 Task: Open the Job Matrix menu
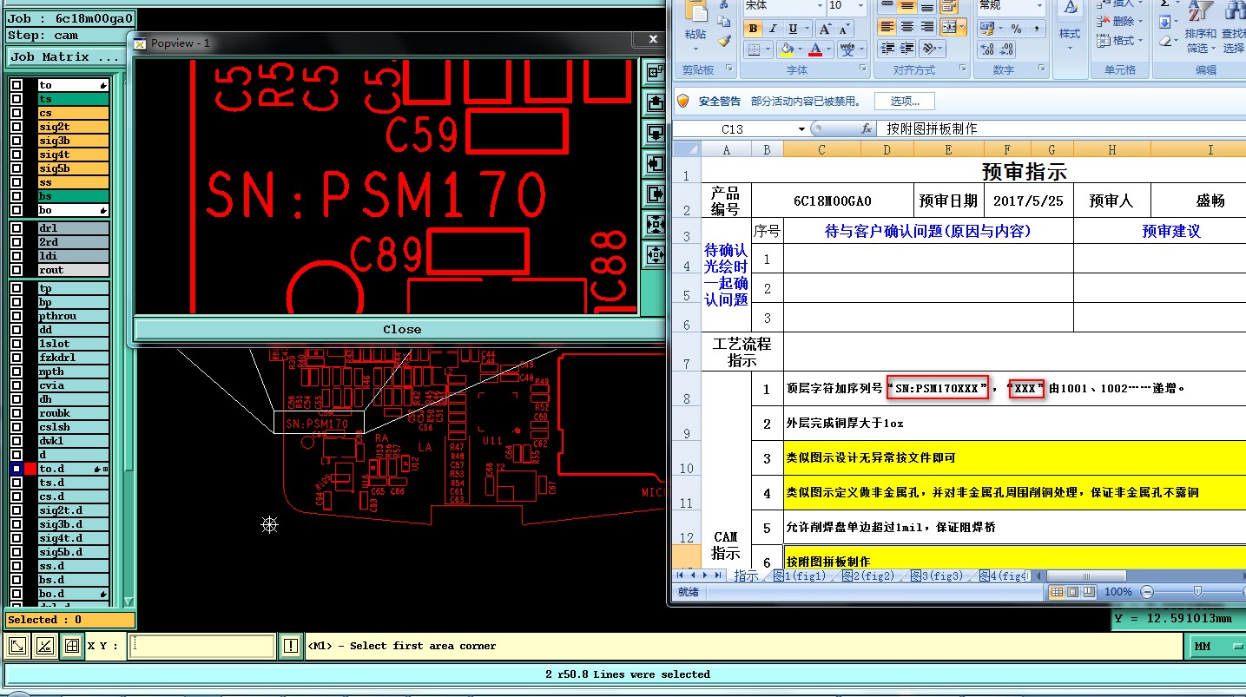coord(64,57)
